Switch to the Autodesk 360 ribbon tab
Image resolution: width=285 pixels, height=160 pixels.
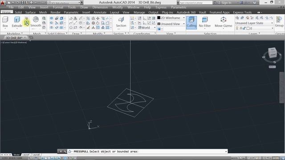186,12
